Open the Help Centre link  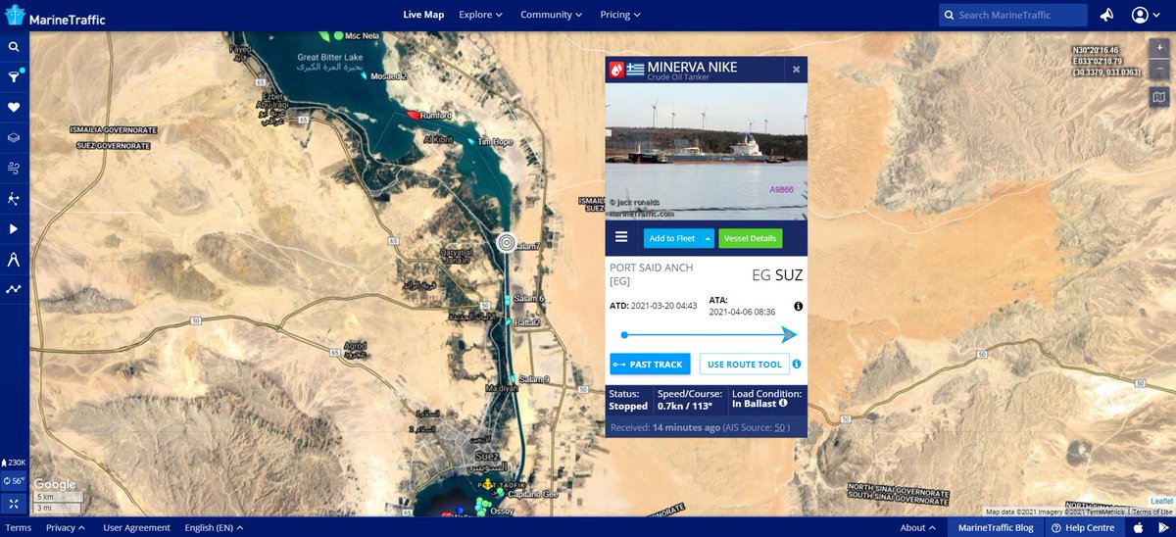1084,527
